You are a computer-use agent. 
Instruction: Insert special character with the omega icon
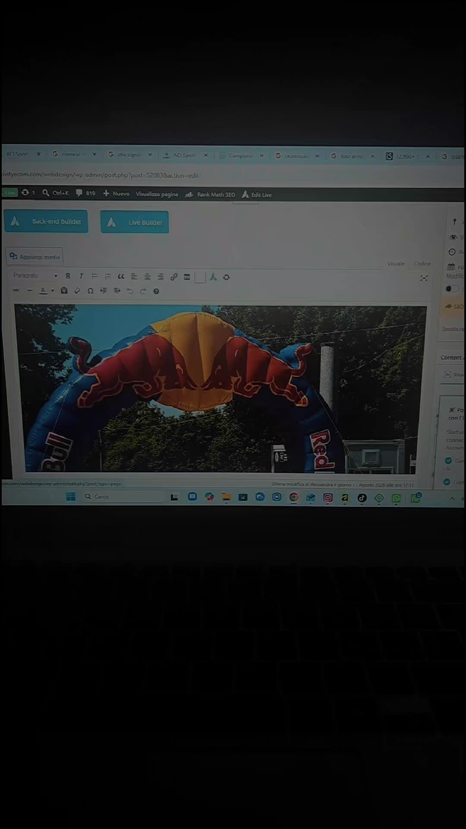[91, 291]
